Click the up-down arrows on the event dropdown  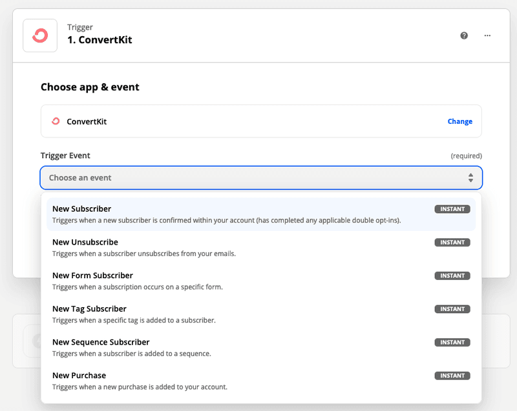pyautogui.click(x=470, y=177)
